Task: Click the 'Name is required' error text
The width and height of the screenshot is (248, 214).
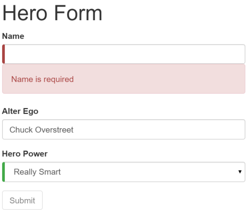Action: pyautogui.click(x=42, y=79)
